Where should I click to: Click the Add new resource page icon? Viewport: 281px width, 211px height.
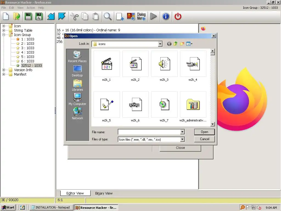pyautogui.click(x=120, y=16)
